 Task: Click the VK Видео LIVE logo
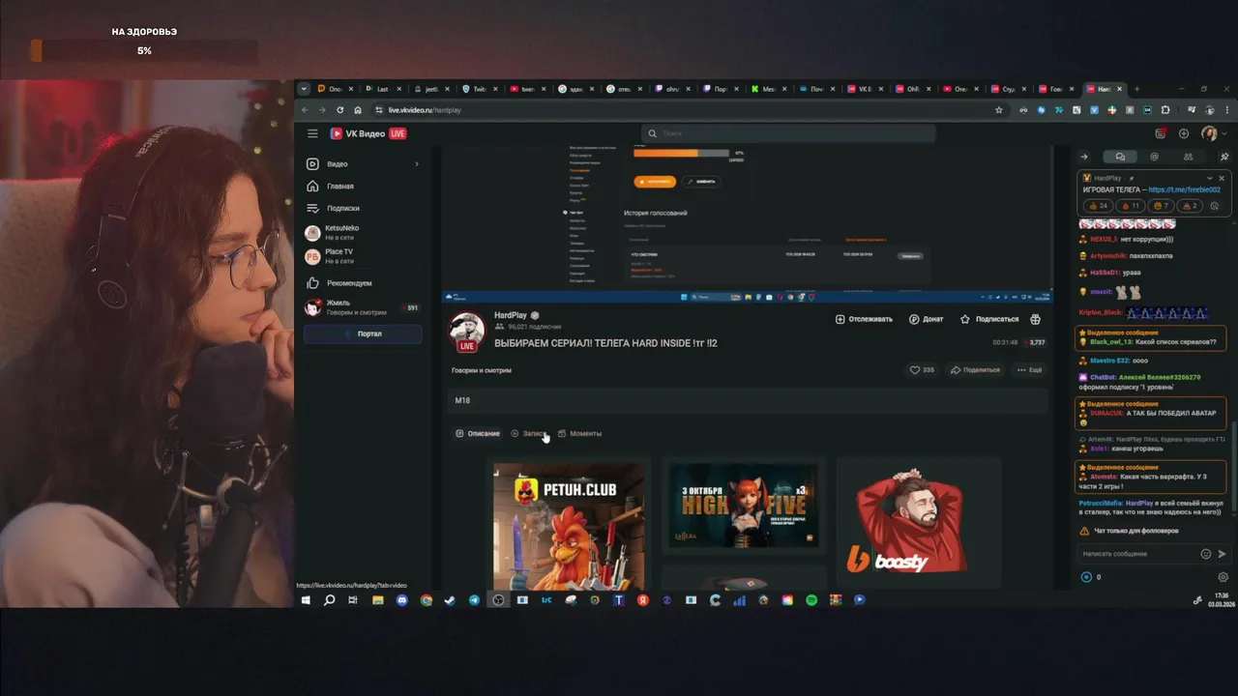(368, 133)
